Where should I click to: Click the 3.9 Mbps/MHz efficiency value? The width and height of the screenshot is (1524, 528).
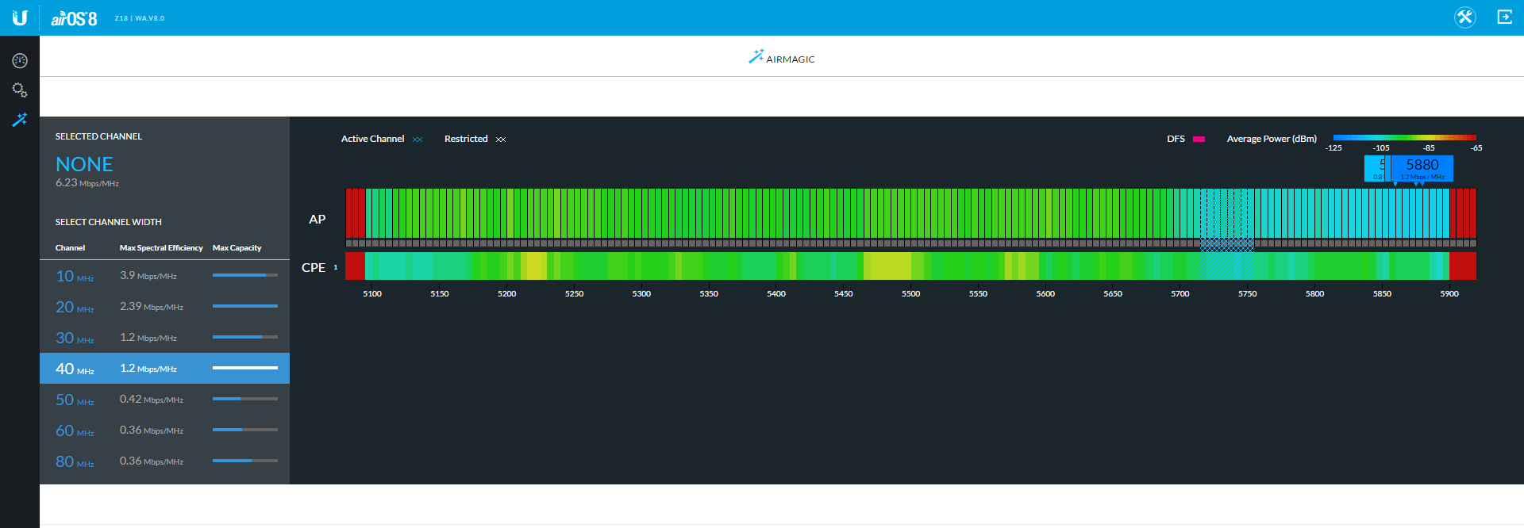point(148,276)
